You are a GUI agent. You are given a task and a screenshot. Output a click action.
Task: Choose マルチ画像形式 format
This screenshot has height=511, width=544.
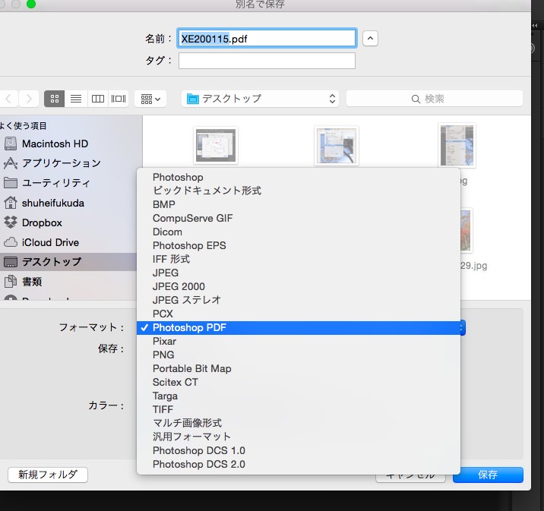[299, 423]
